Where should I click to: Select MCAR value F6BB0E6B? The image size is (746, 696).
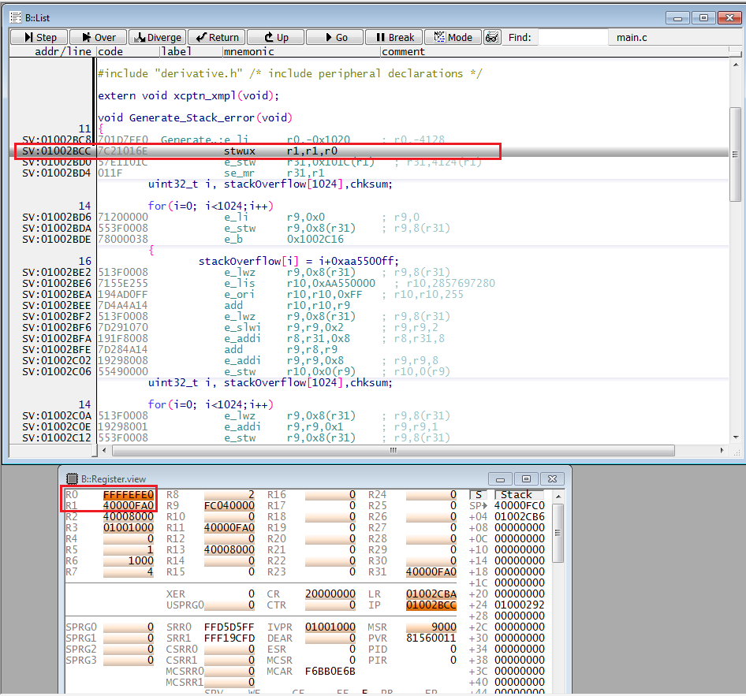coord(330,672)
